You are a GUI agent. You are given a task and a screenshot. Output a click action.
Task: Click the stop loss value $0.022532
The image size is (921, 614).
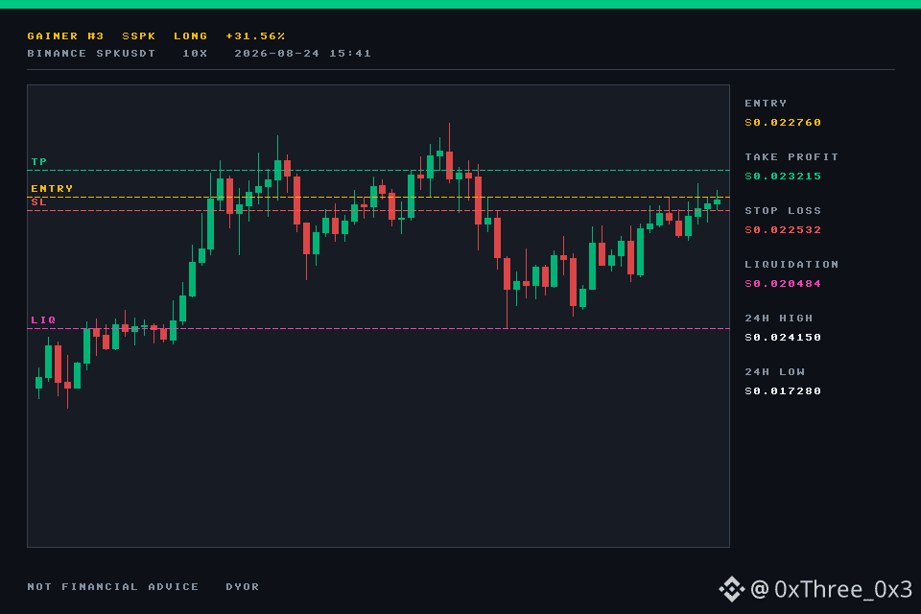click(x=783, y=229)
